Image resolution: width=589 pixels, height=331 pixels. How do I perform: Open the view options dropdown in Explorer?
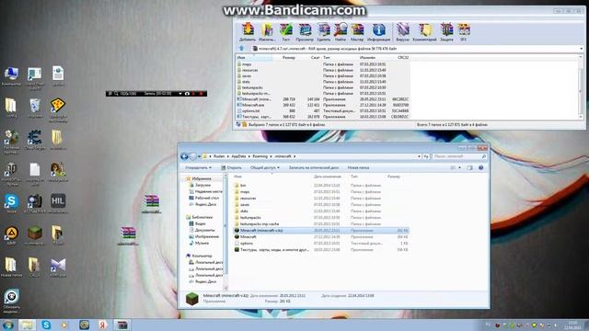pyautogui.click(x=460, y=167)
